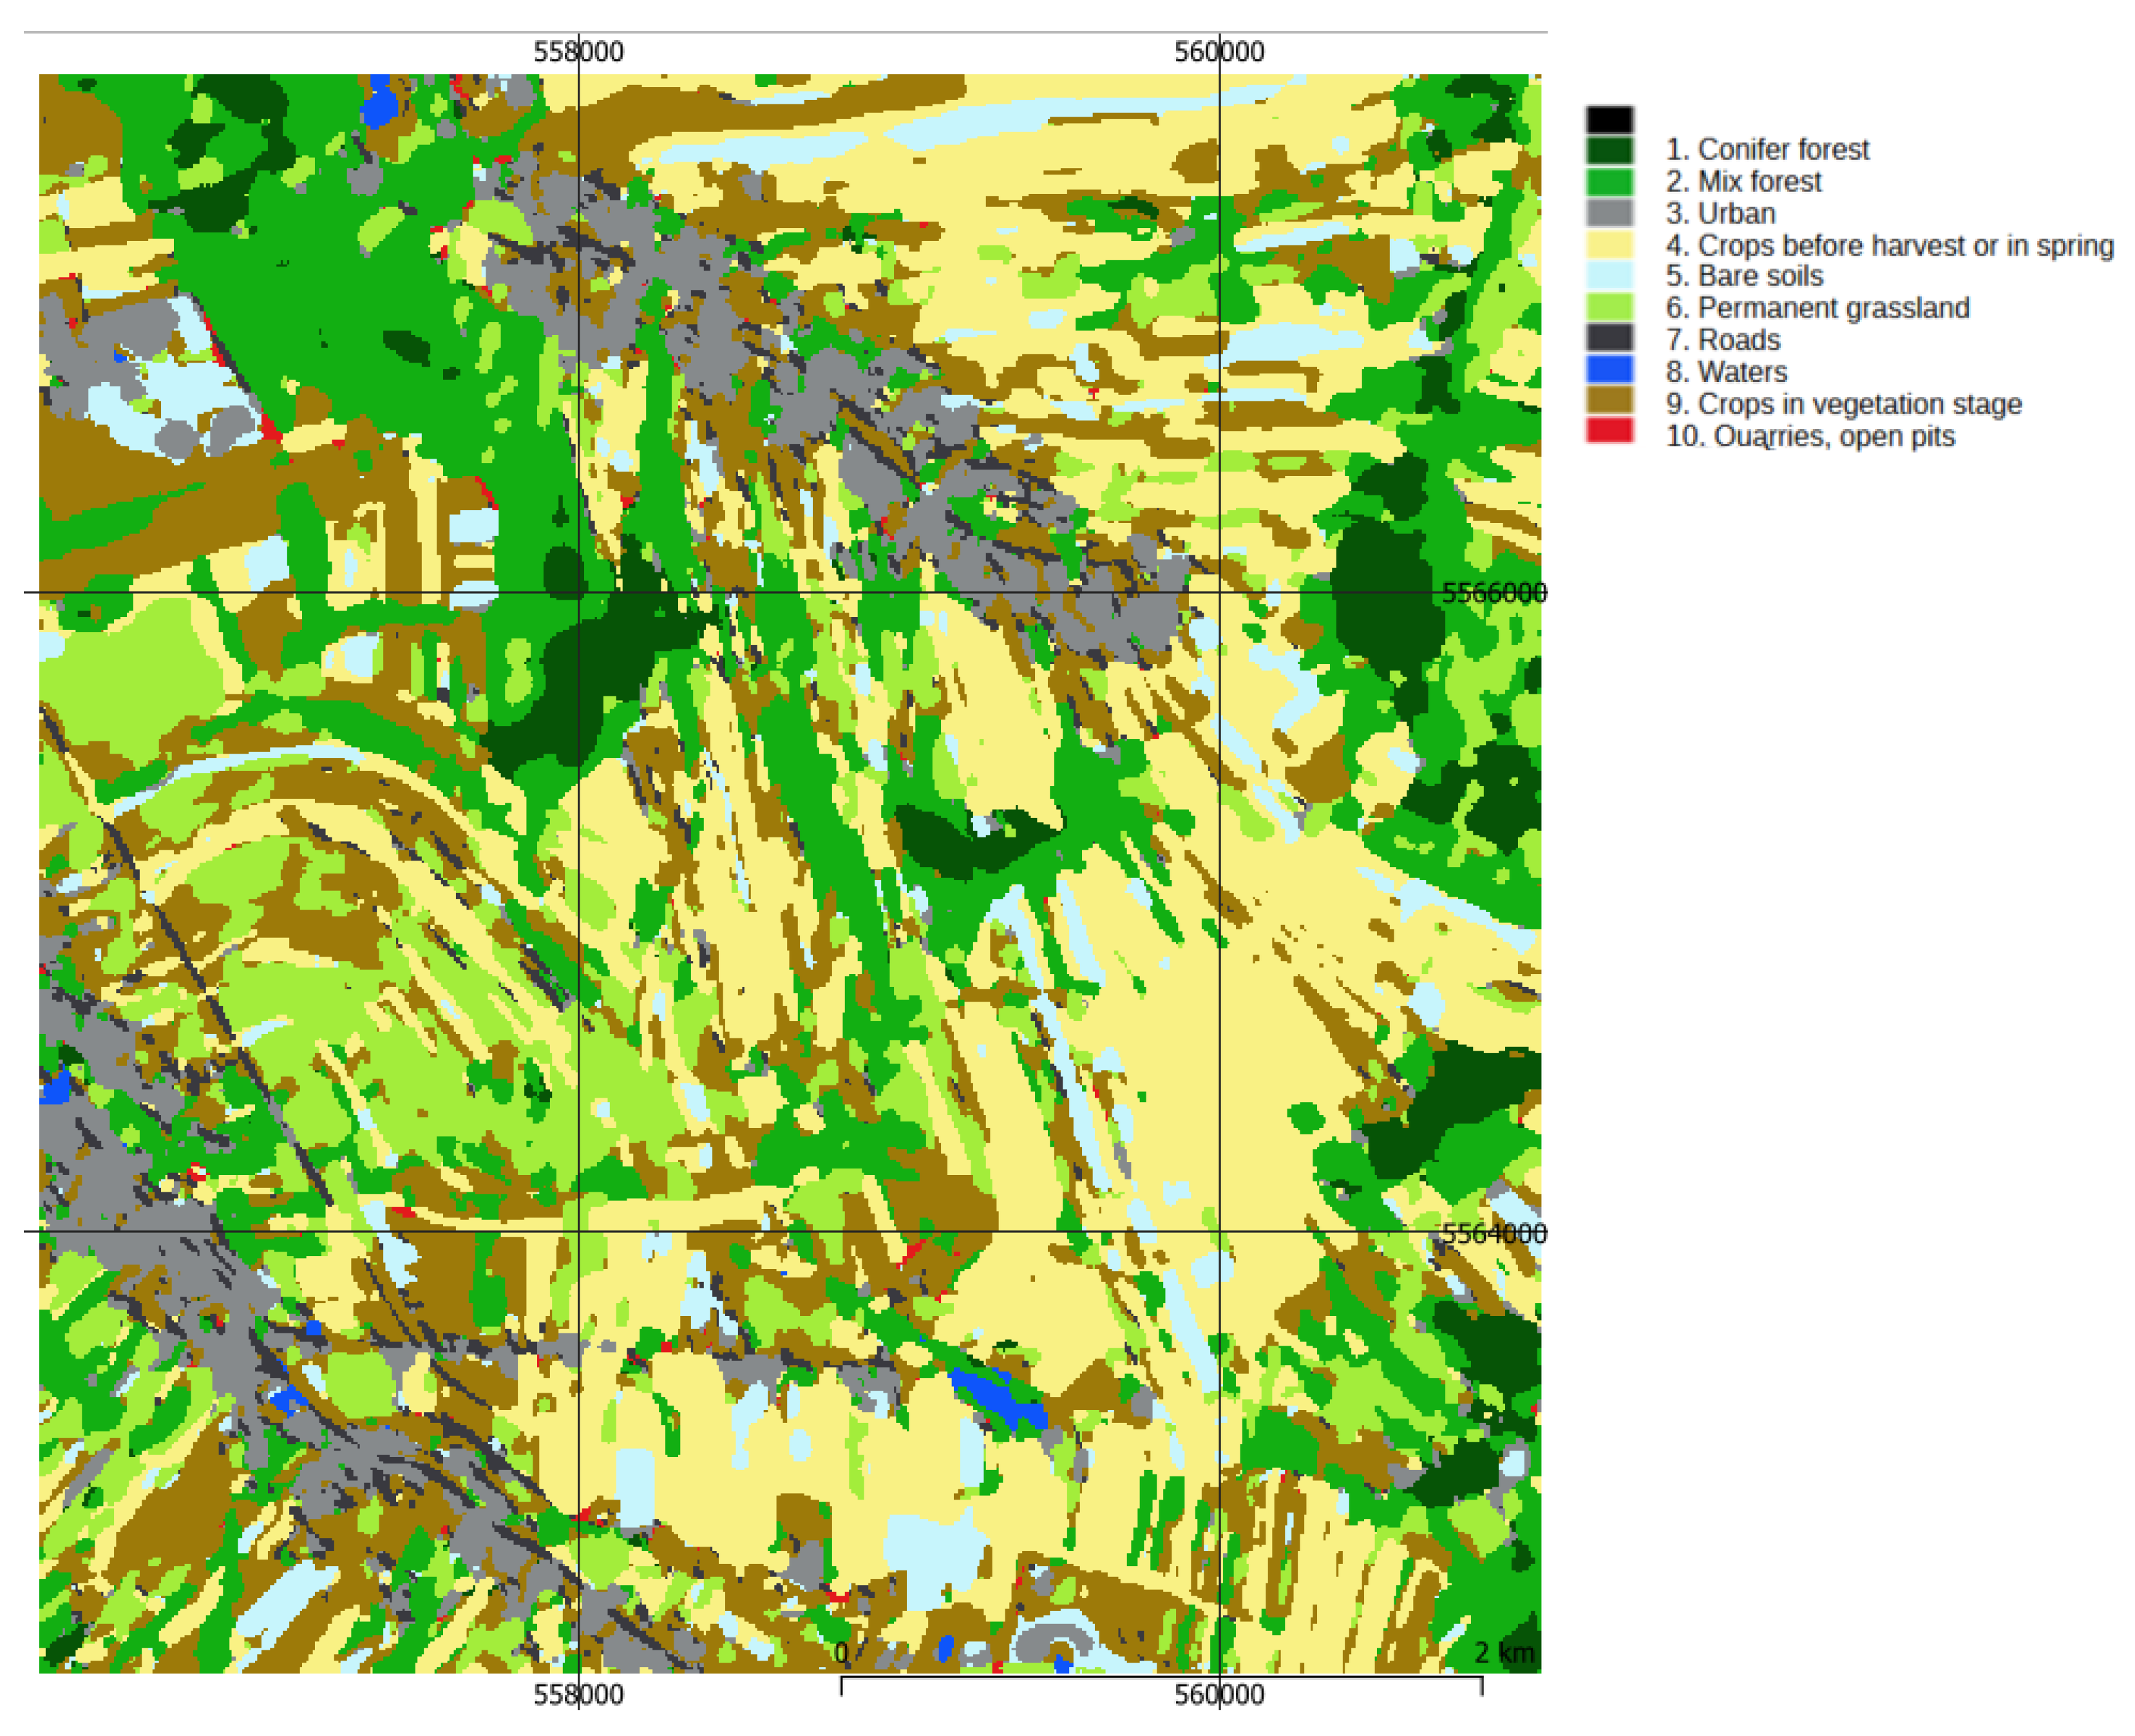Screen dimensions: 2135x1736
Task: Click the lime Permanent grassland swatch
Action: (1609, 307)
